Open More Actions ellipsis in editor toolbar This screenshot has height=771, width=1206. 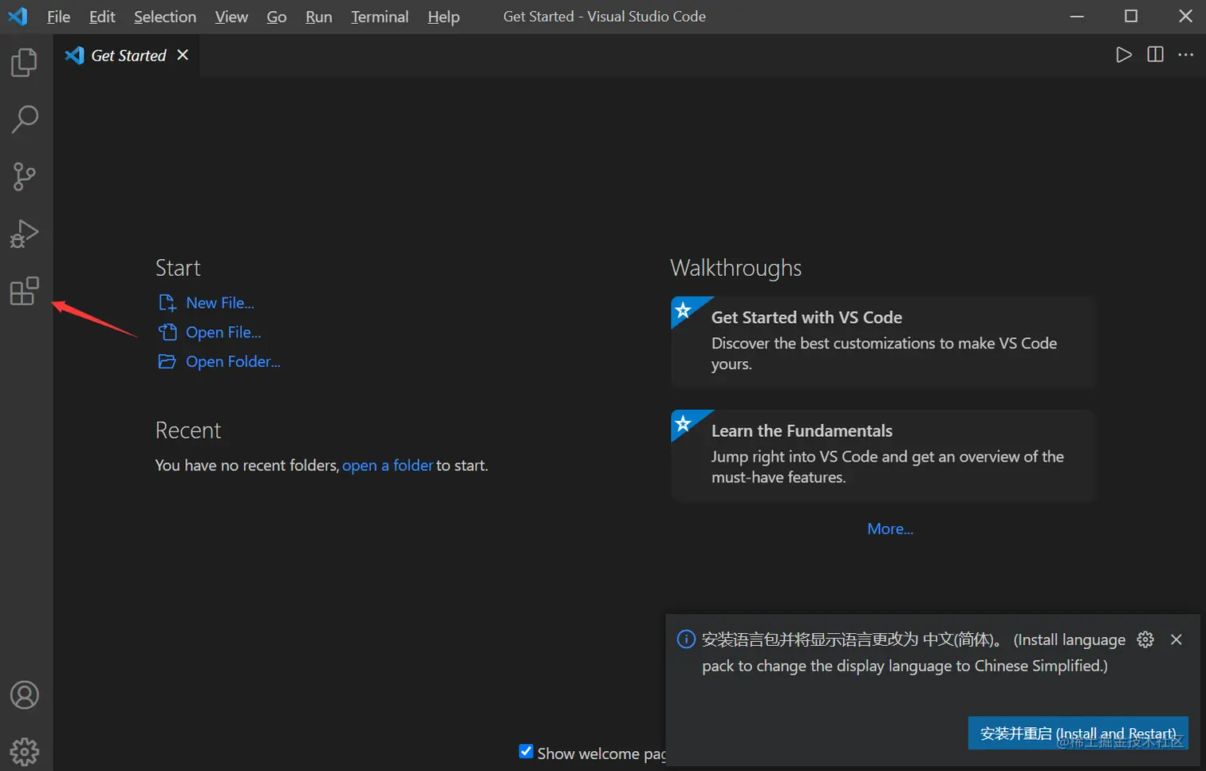[1186, 54]
